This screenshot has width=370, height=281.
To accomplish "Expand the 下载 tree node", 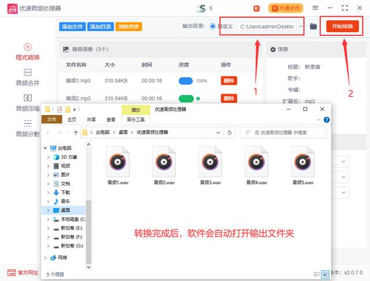I will click(x=49, y=193).
